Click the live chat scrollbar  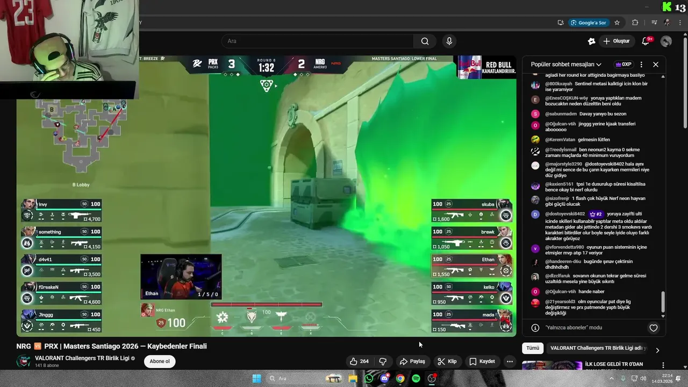tap(663, 302)
